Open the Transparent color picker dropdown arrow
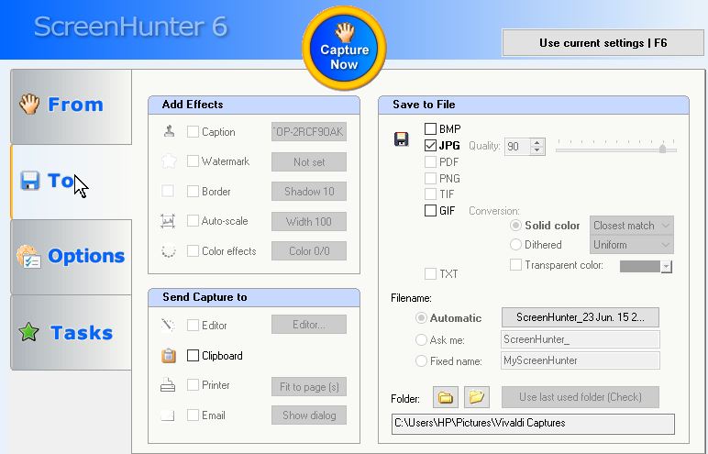This screenshot has height=454, width=708. (x=667, y=267)
